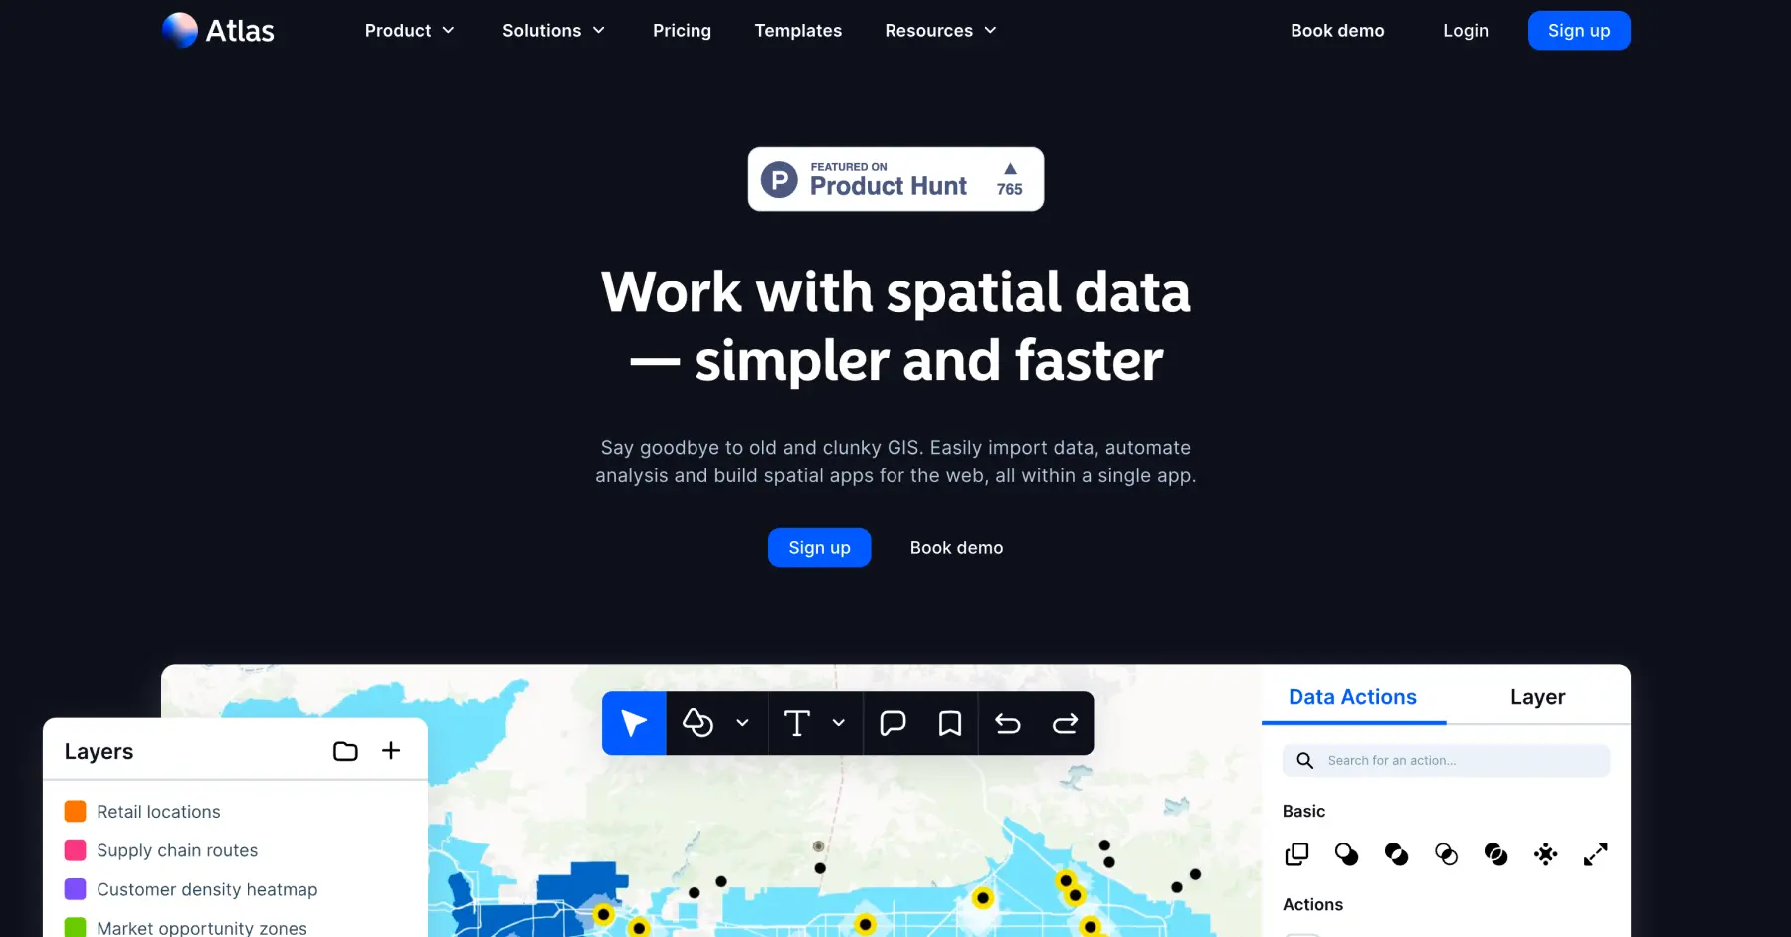Click Book demo in the top navigation
This screenshot has width=1791, height=937.
(1337, 31)
